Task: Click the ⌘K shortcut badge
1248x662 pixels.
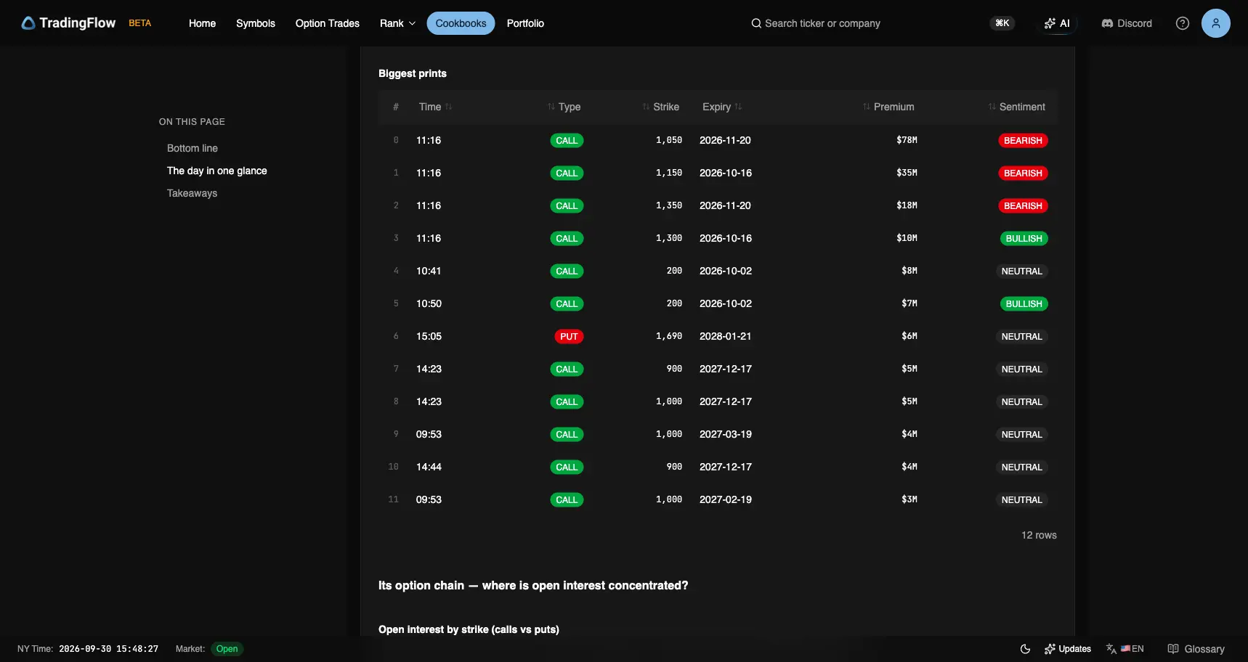Action: point(1002,23)
